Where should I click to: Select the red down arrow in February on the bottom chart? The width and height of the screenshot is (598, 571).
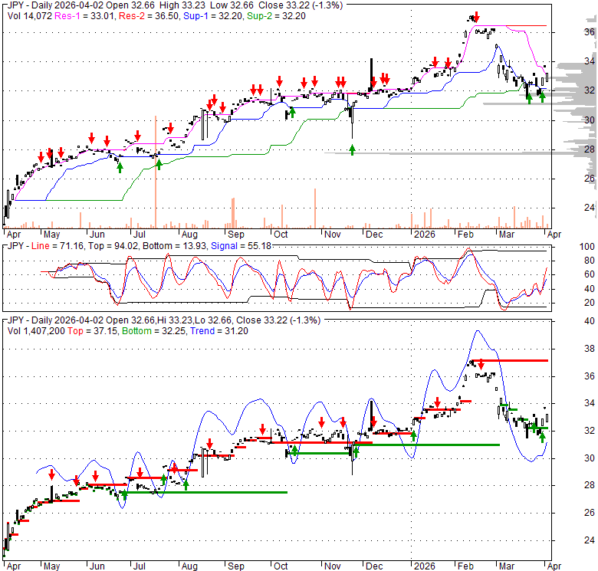click(480, 364)
